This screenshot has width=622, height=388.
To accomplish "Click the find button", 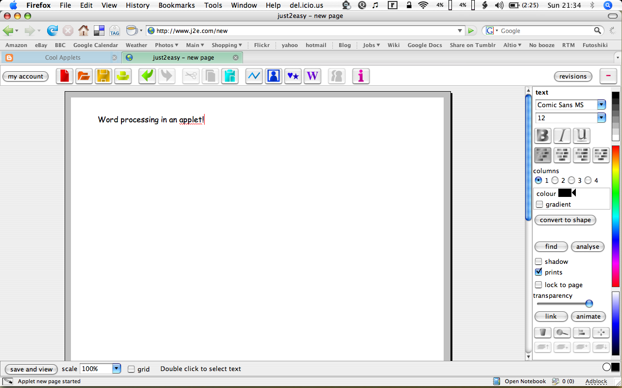I will (551, 246).
